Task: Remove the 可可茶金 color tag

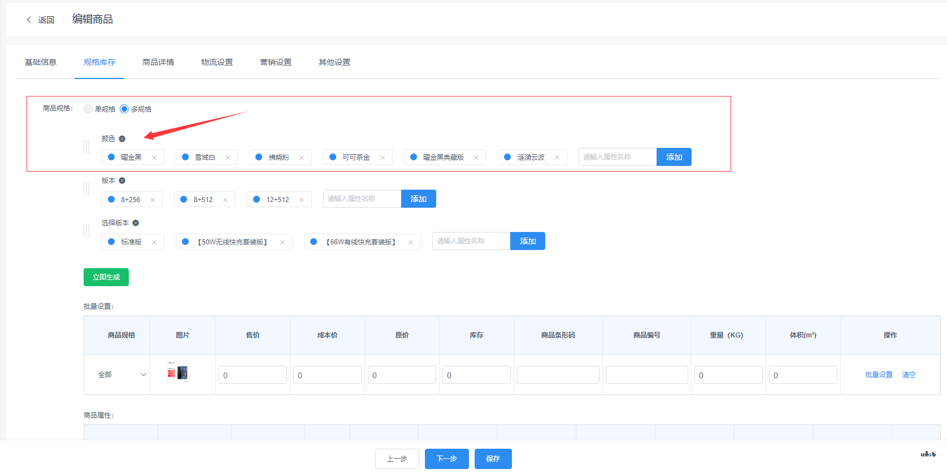Action: pyautogui.click(x=383, y=157)
